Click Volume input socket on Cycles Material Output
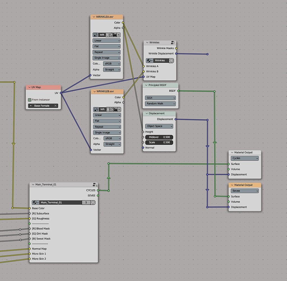 point(228,169)
